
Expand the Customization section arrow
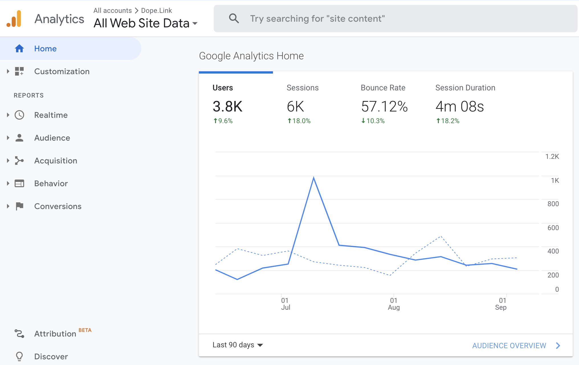[8, 71]
